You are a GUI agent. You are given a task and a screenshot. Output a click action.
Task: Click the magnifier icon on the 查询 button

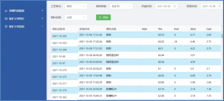pyautogui.click(x=100, y=17)
